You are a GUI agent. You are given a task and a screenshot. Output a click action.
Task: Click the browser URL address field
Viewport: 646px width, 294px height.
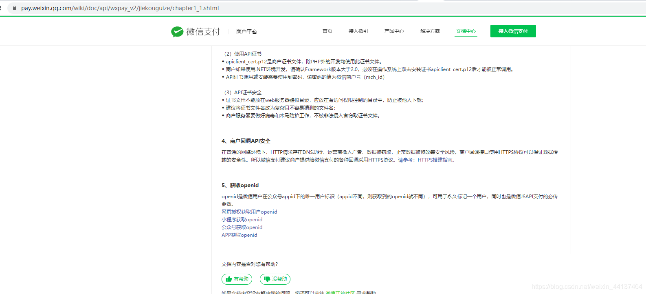[x=326, y=8]
